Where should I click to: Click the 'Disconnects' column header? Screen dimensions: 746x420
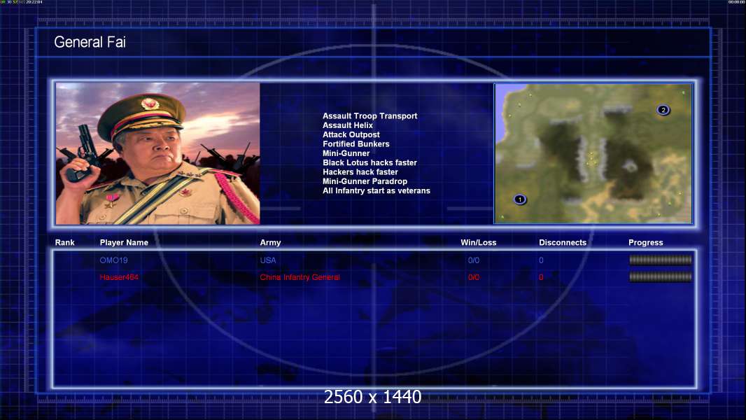pos(563,243)
